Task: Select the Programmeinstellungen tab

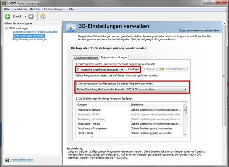Action: [x=114, y=57]
